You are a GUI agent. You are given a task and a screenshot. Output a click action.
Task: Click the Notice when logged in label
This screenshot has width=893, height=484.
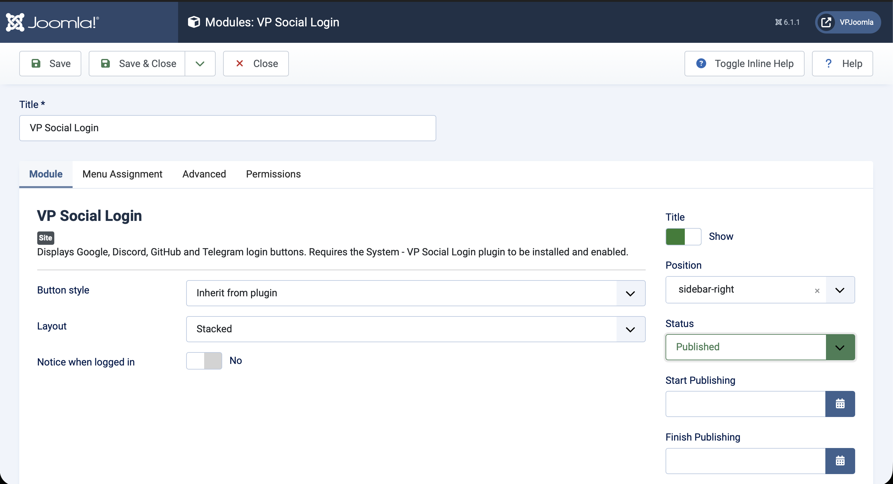pyautogui.click(x=86, y=362)
